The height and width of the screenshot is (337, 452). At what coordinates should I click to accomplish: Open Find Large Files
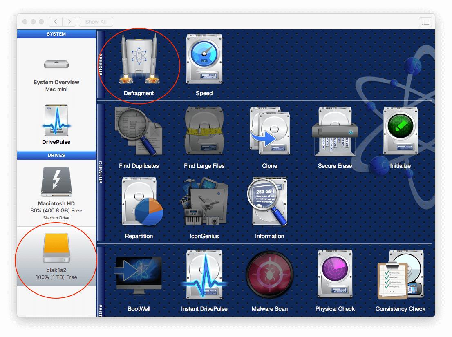tap(204, 133)
